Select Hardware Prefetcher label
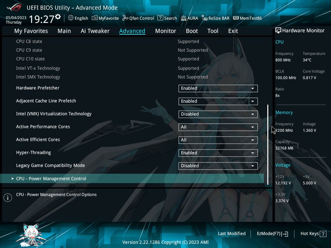The image size is (331, 248). [38, 88]
